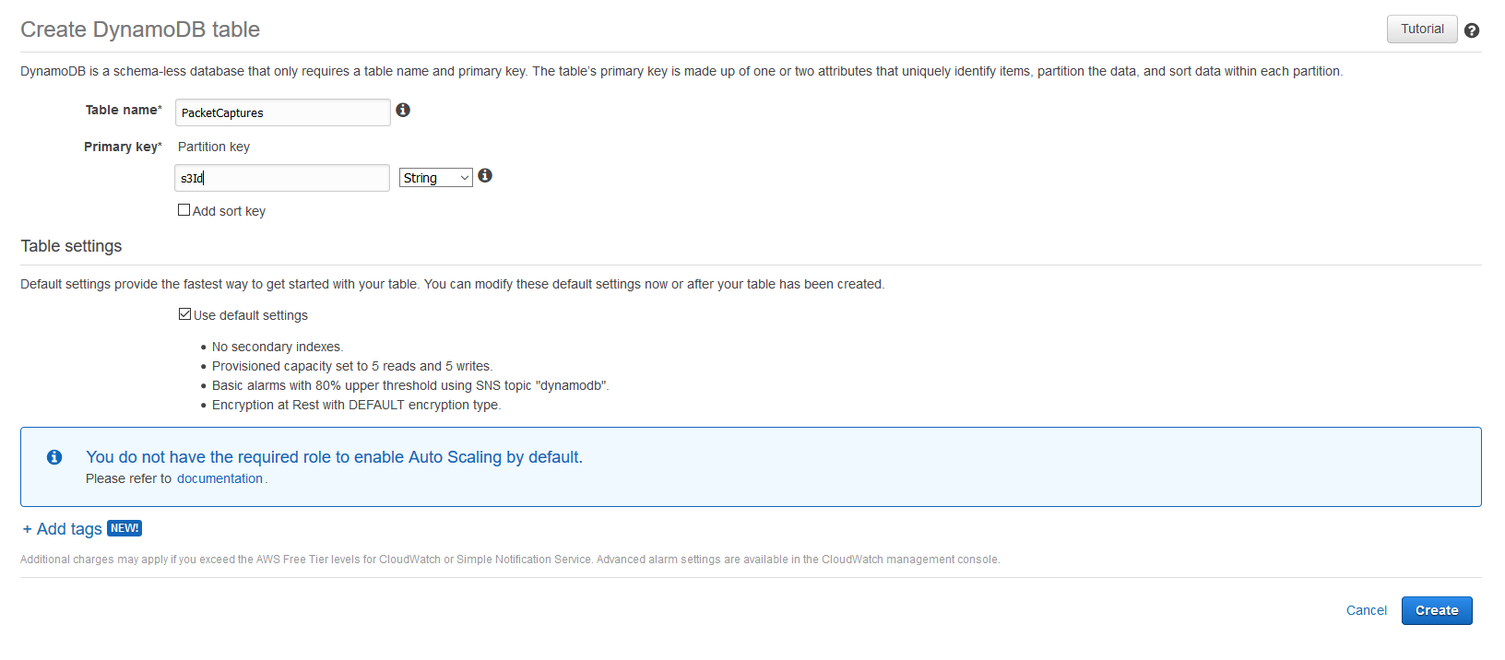The height and width of the screenshot is (660, 1505).
Task: Click the help question mark icon
Action: (1472, 30)
